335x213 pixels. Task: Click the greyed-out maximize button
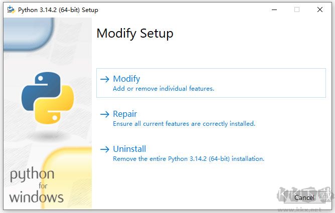[x=297, y=10]
